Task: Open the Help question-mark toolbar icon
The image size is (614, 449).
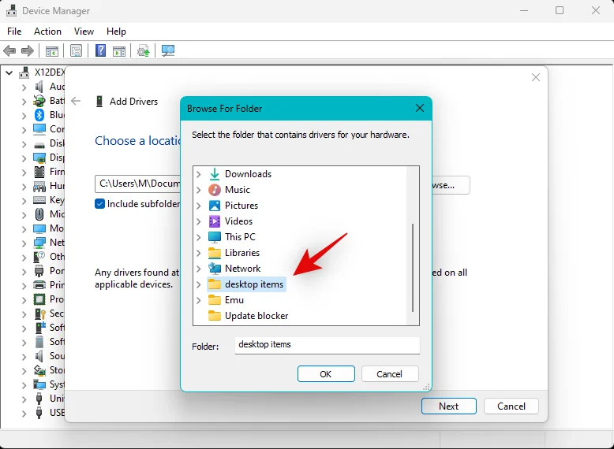Action: point(101,50)
